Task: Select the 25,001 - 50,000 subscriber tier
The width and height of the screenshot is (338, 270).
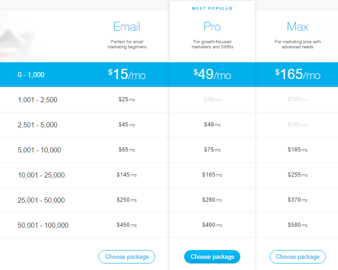Action: [x=41, y=200]
